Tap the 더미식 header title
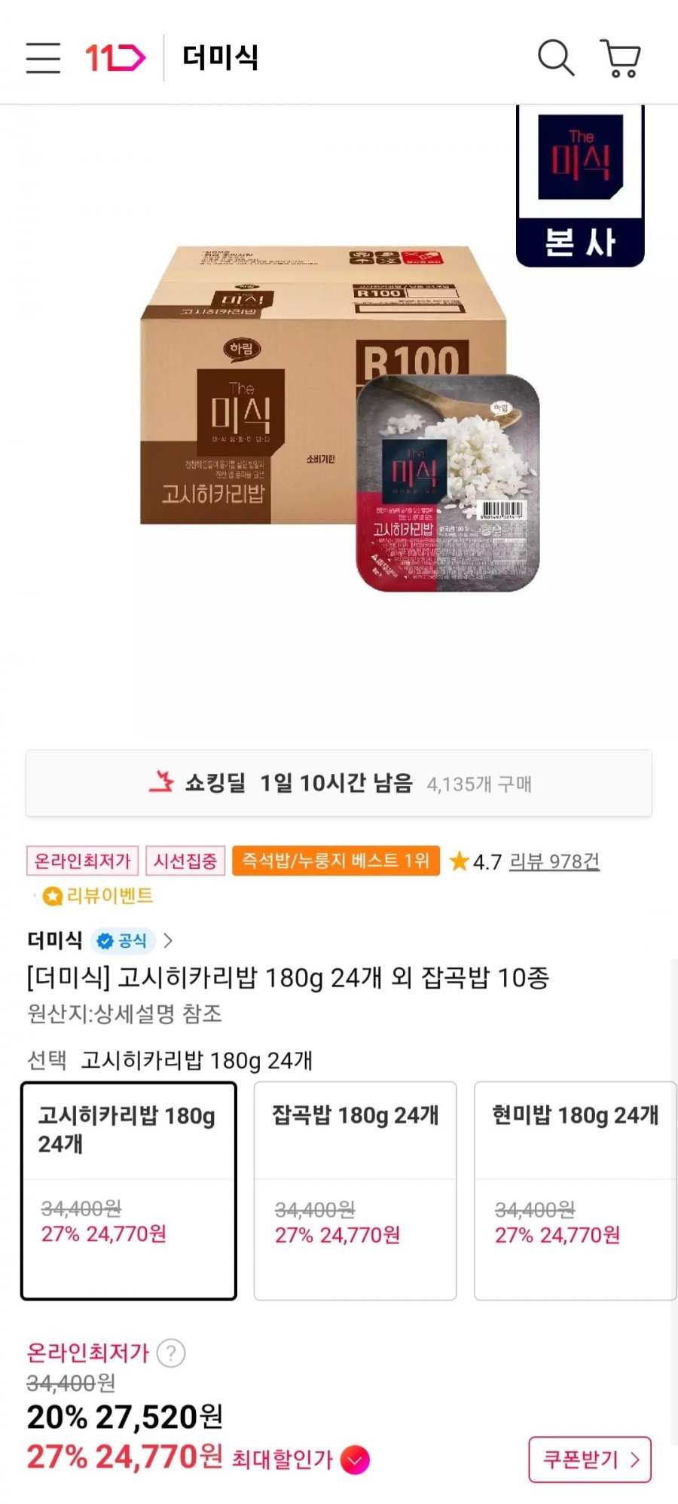The image size is (678, 1504). click(x=221, y=58)
